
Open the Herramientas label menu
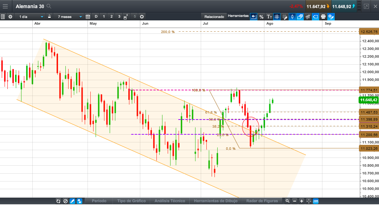pyautogui.click(x=238, y=16)
